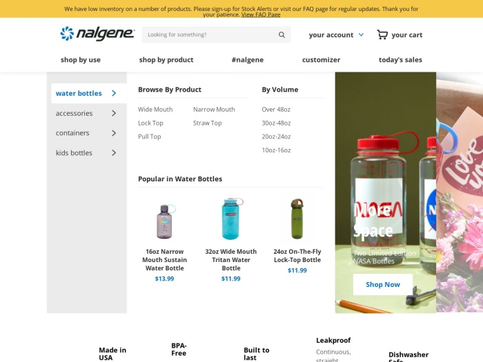483x362 pixels.
Task: Open the shopping cart icon
Action: [x=382, y=34]
